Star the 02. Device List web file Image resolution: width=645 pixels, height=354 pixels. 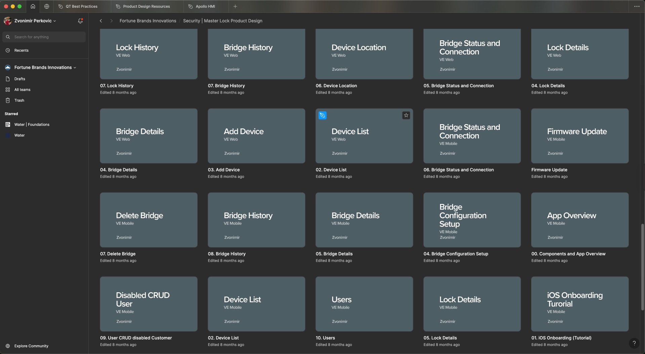(406, 115)
